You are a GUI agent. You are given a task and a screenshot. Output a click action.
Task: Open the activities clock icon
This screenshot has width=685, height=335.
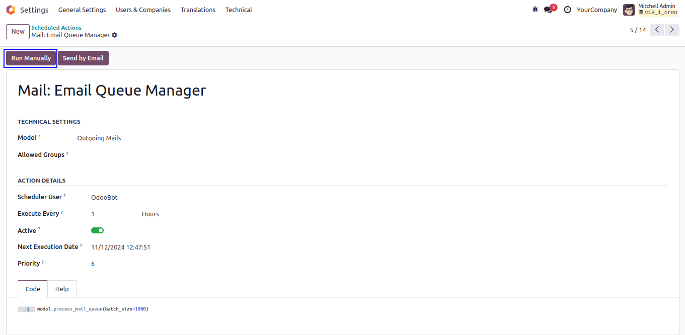point(567,10)
